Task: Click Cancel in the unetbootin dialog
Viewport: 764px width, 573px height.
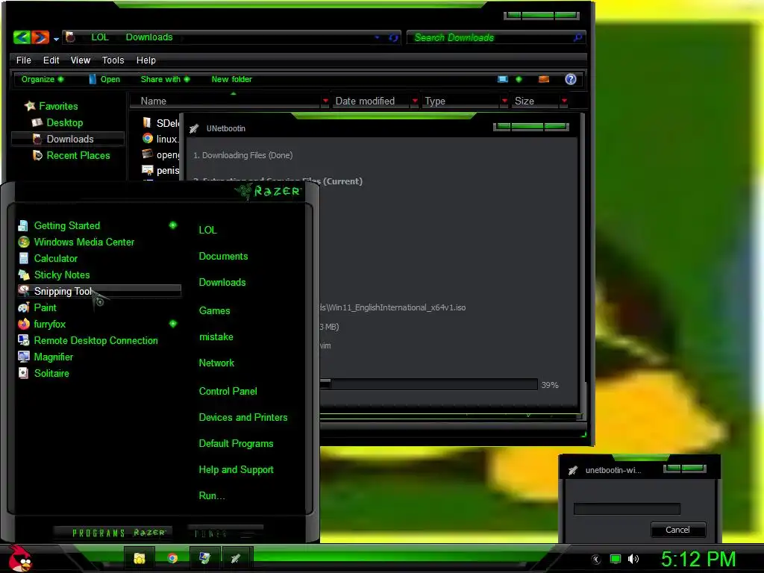Action: (677, 530)
